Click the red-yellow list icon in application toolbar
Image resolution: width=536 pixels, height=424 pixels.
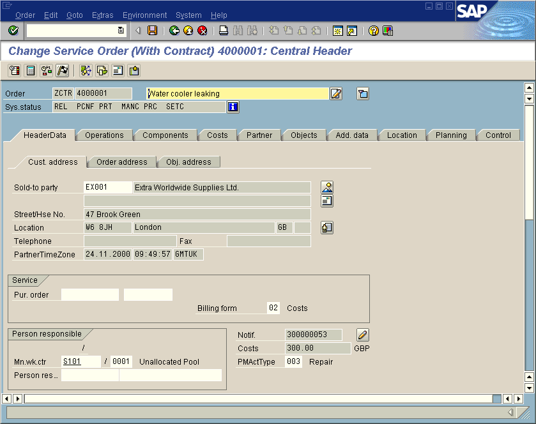14,71
